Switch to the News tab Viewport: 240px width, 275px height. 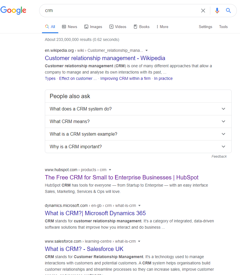70,27
